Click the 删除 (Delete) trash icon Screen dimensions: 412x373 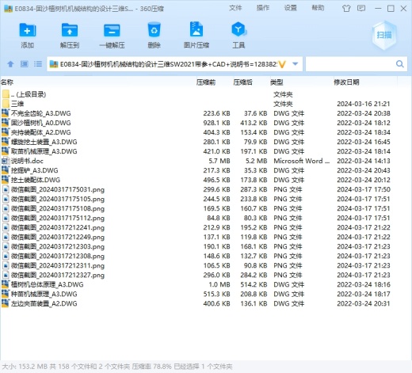154,29
